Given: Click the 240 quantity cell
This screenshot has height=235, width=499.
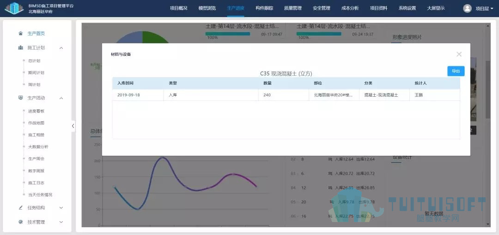Looking at the screenshot, I should coord(284,95).
